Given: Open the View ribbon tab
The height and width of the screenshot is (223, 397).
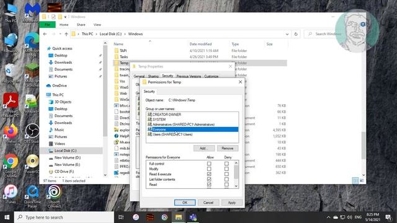Looking at the screenshot, I should pyautogui.click(x=97, y=25).
